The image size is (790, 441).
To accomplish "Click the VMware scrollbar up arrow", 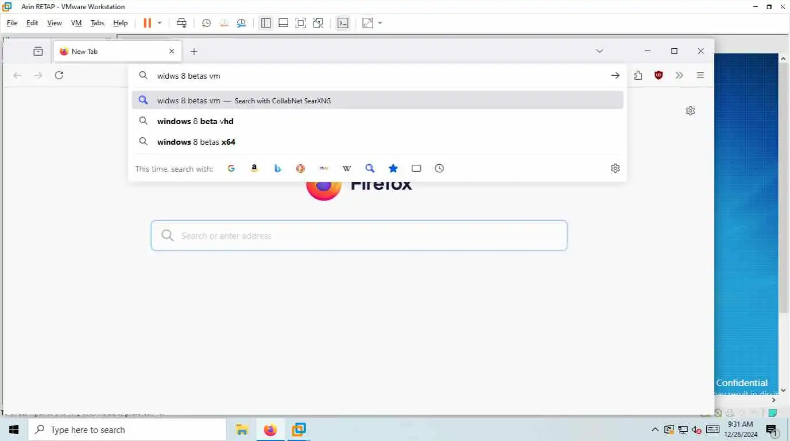I will click(783, 58).
